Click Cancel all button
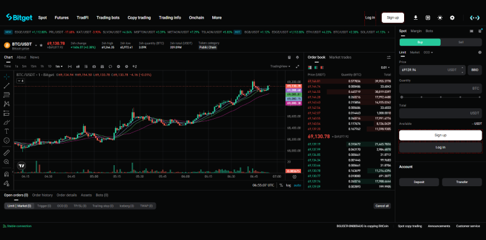 point(382,206)
